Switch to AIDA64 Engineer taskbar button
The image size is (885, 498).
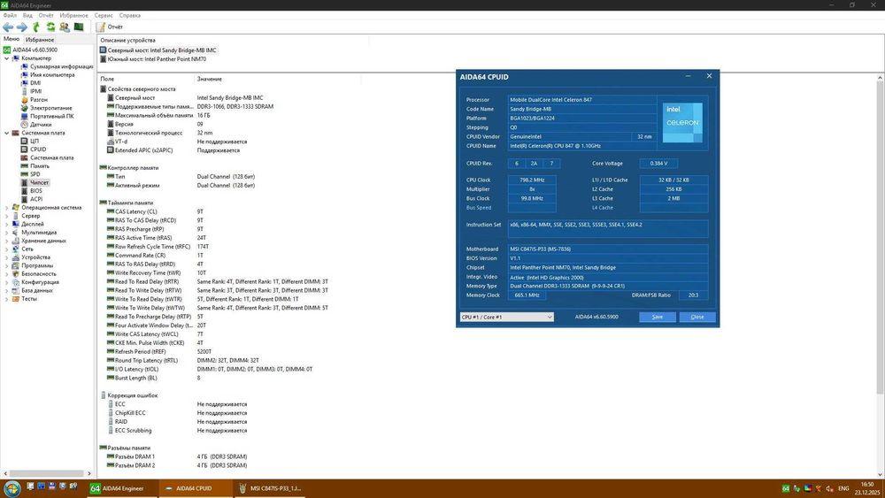coord(121,488)
